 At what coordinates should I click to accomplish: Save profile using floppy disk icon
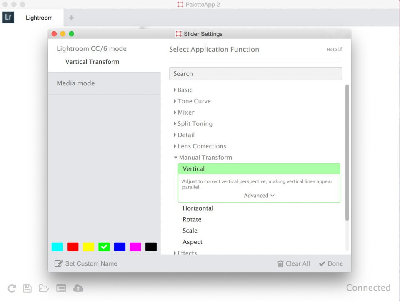[27, 288]
